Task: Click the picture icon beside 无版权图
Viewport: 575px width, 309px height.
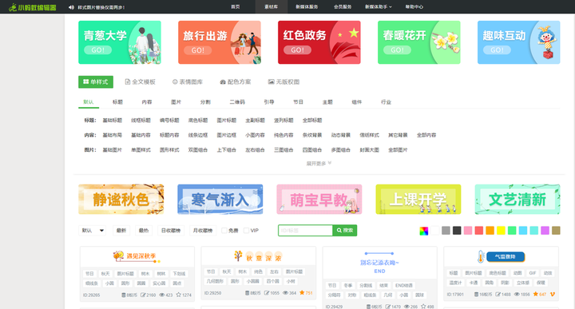Action: (271, 81)
